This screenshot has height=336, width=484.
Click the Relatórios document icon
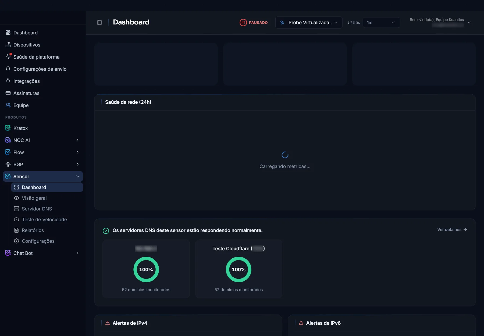tap(16, 230)
